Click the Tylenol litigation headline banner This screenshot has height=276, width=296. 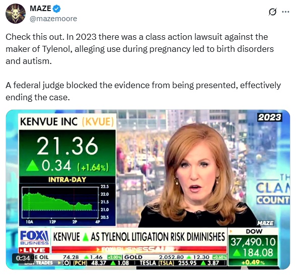point(139,237)
